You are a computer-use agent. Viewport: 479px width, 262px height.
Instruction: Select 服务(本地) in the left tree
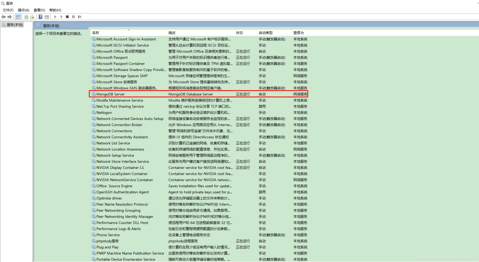tap(15, 25)
